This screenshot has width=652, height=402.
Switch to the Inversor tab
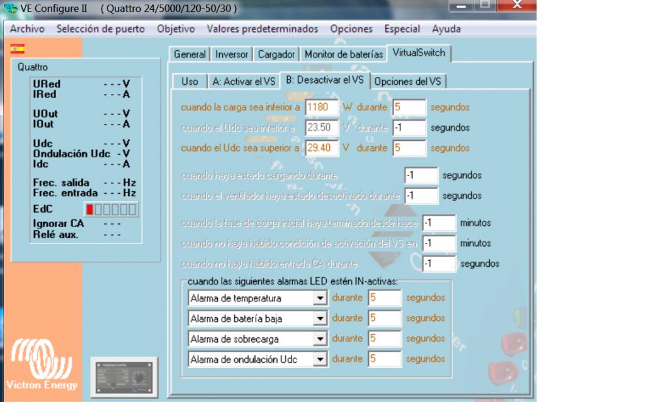(x=231, y=54)
